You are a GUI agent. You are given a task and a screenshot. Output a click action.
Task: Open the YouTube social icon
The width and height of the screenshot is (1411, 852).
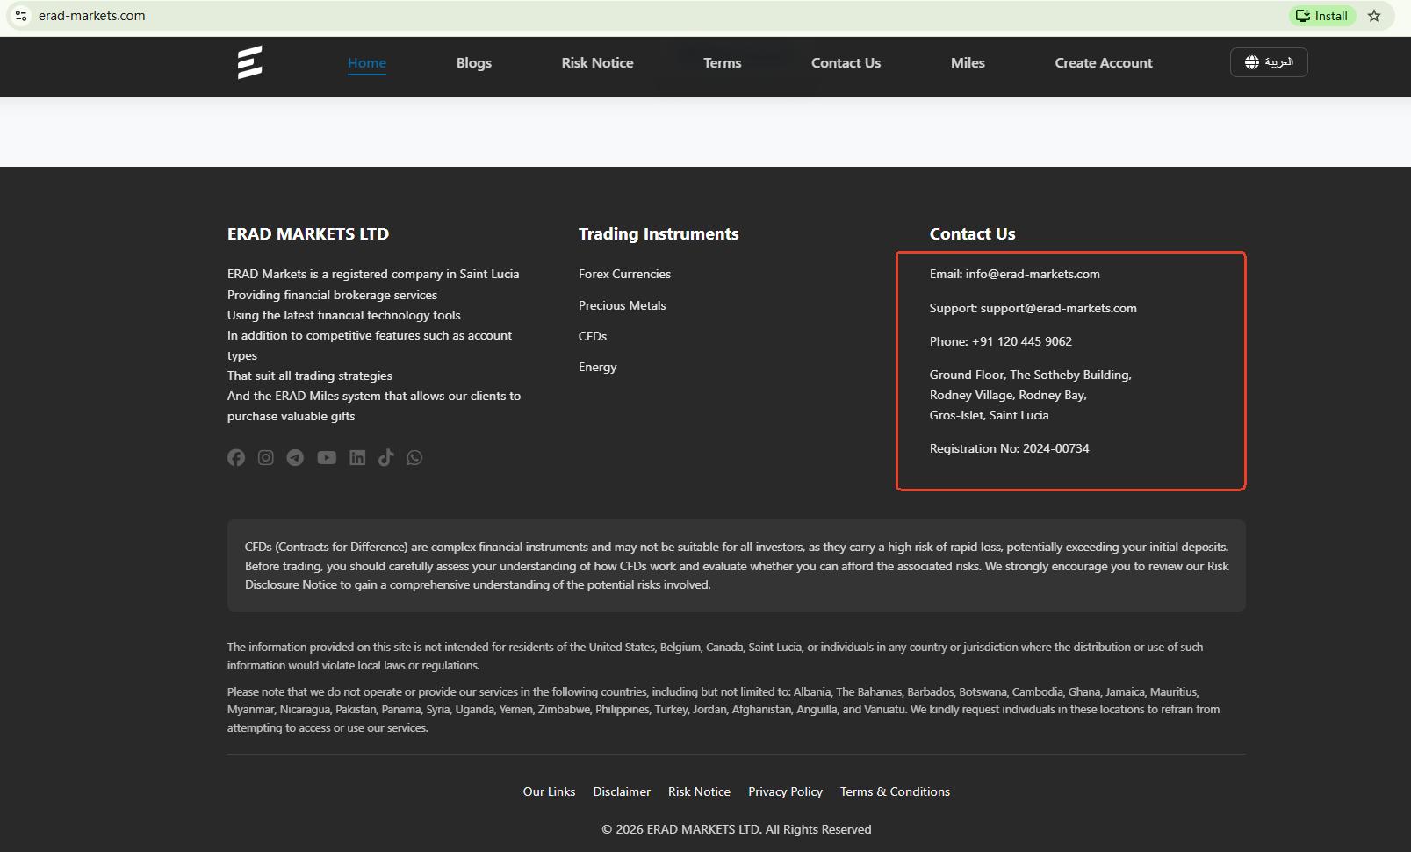326,457
